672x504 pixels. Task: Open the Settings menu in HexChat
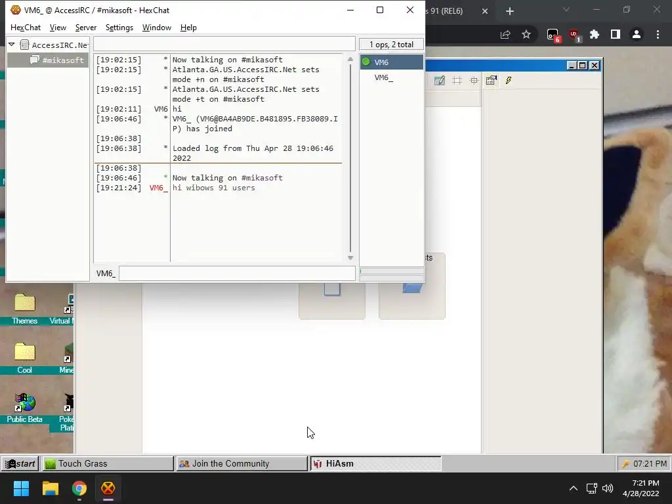pyautogui.click(x=119, y=28)
